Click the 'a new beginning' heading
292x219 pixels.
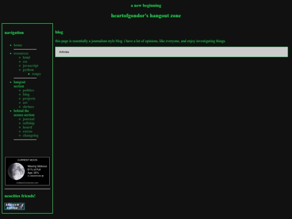point(146,5)
